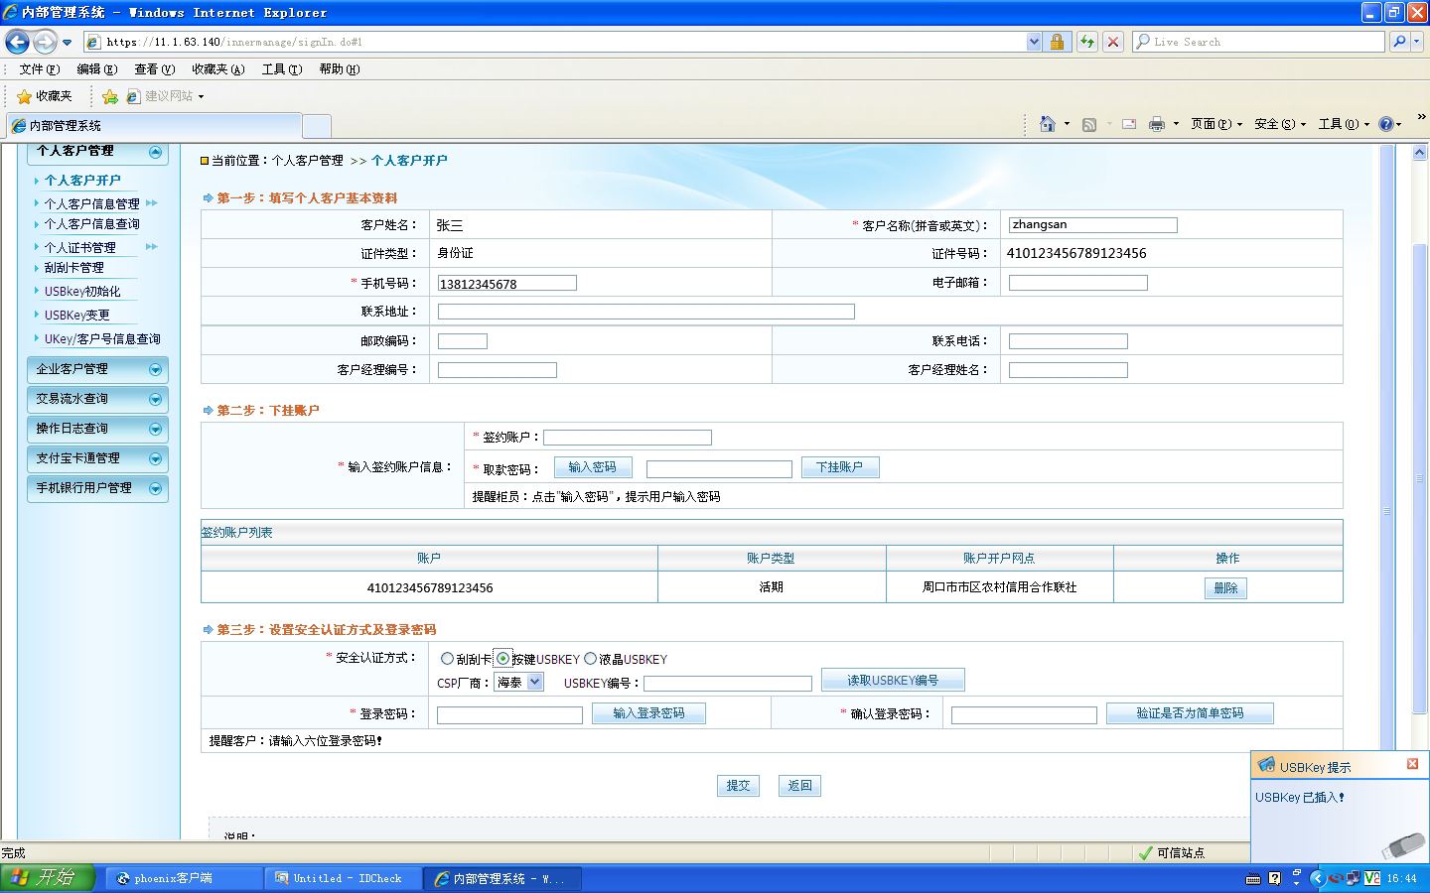Click the 联系地址 input field

645,312
